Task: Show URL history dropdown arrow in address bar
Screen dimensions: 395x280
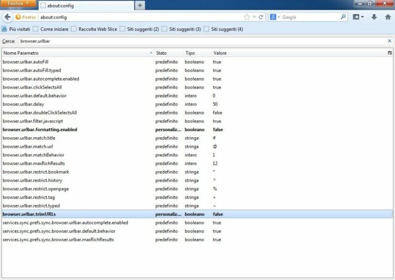Action: click(254, 17)
